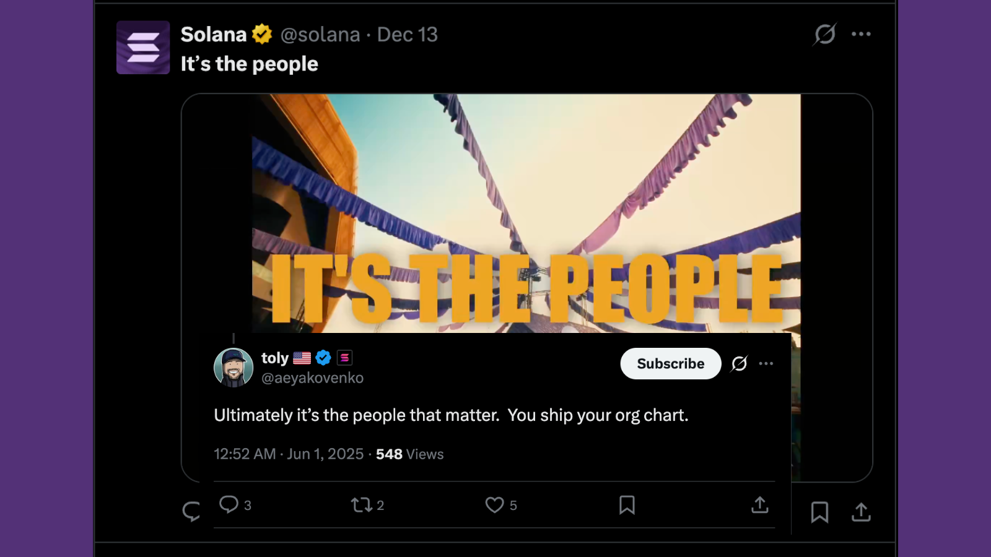Bookmark toly's tweet
This screenshot has width=991, height=557.
point(627,506)
